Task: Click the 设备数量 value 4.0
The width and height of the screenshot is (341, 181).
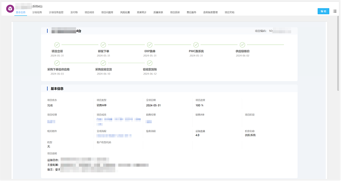Action: pyautogui.click(x=197, y=135)
